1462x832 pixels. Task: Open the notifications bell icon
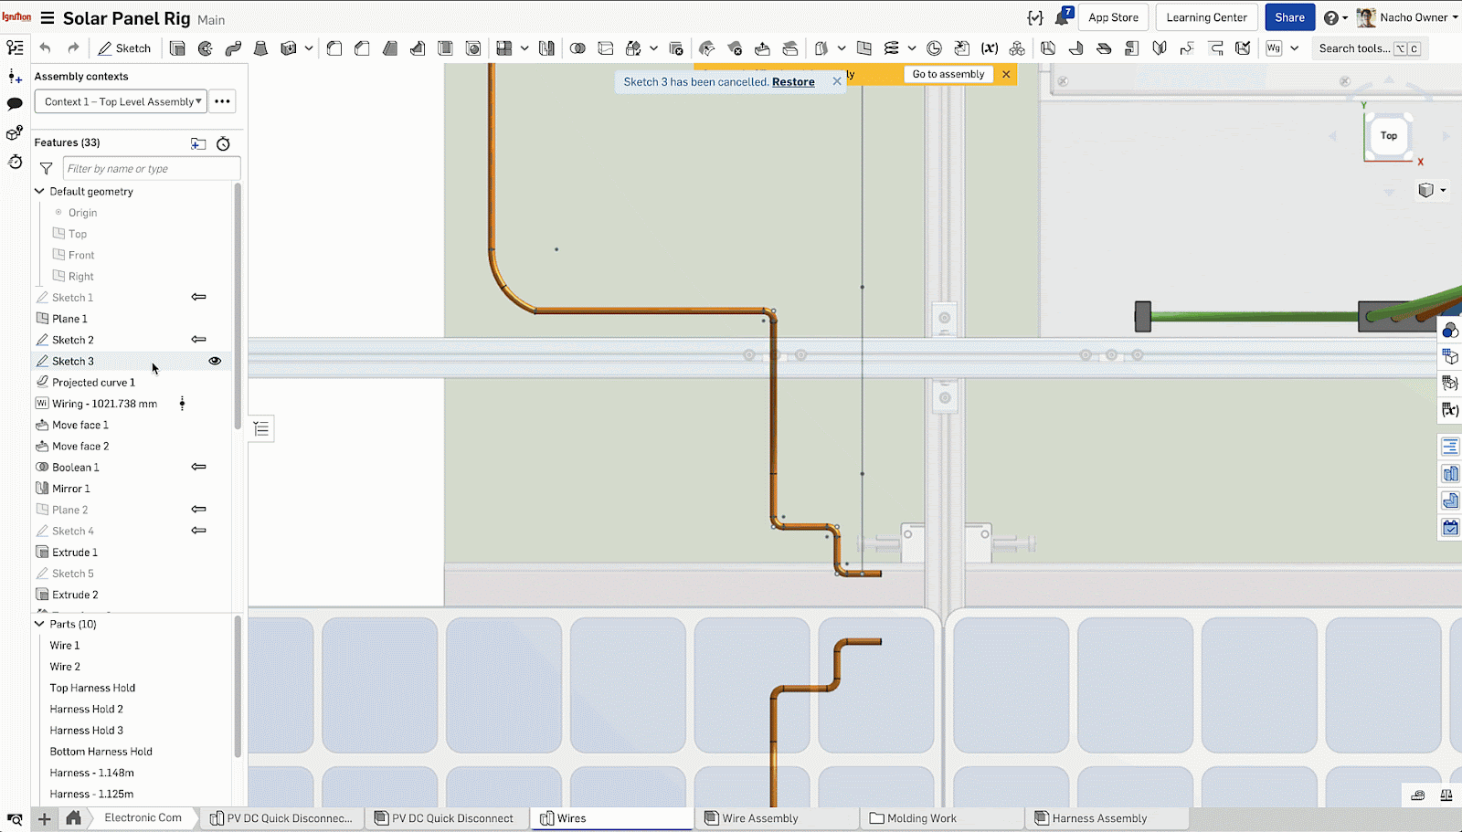(1062, 17)
